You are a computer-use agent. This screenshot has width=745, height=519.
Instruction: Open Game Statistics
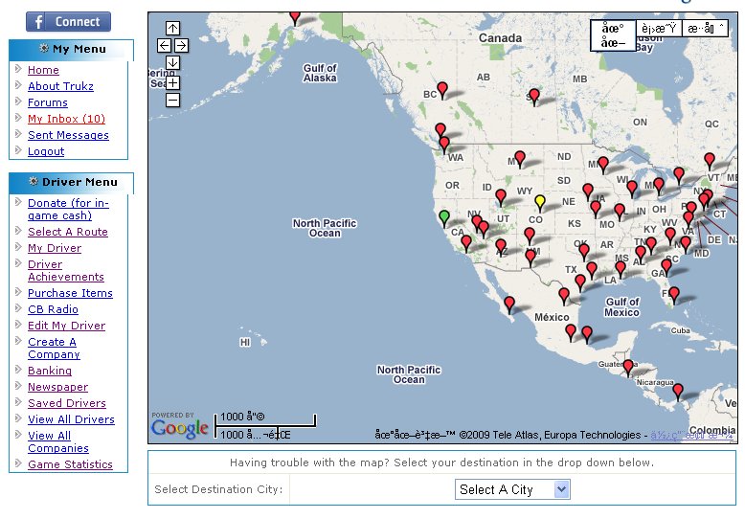(x=70, y=464)
